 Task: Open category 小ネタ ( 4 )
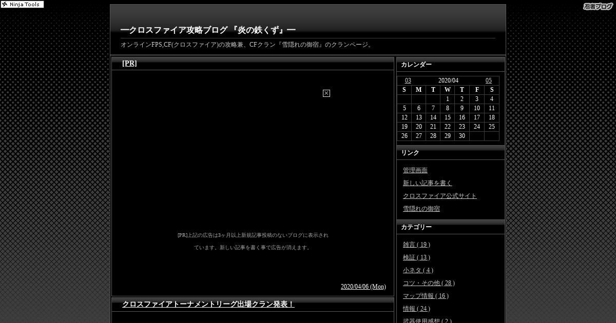418,270
